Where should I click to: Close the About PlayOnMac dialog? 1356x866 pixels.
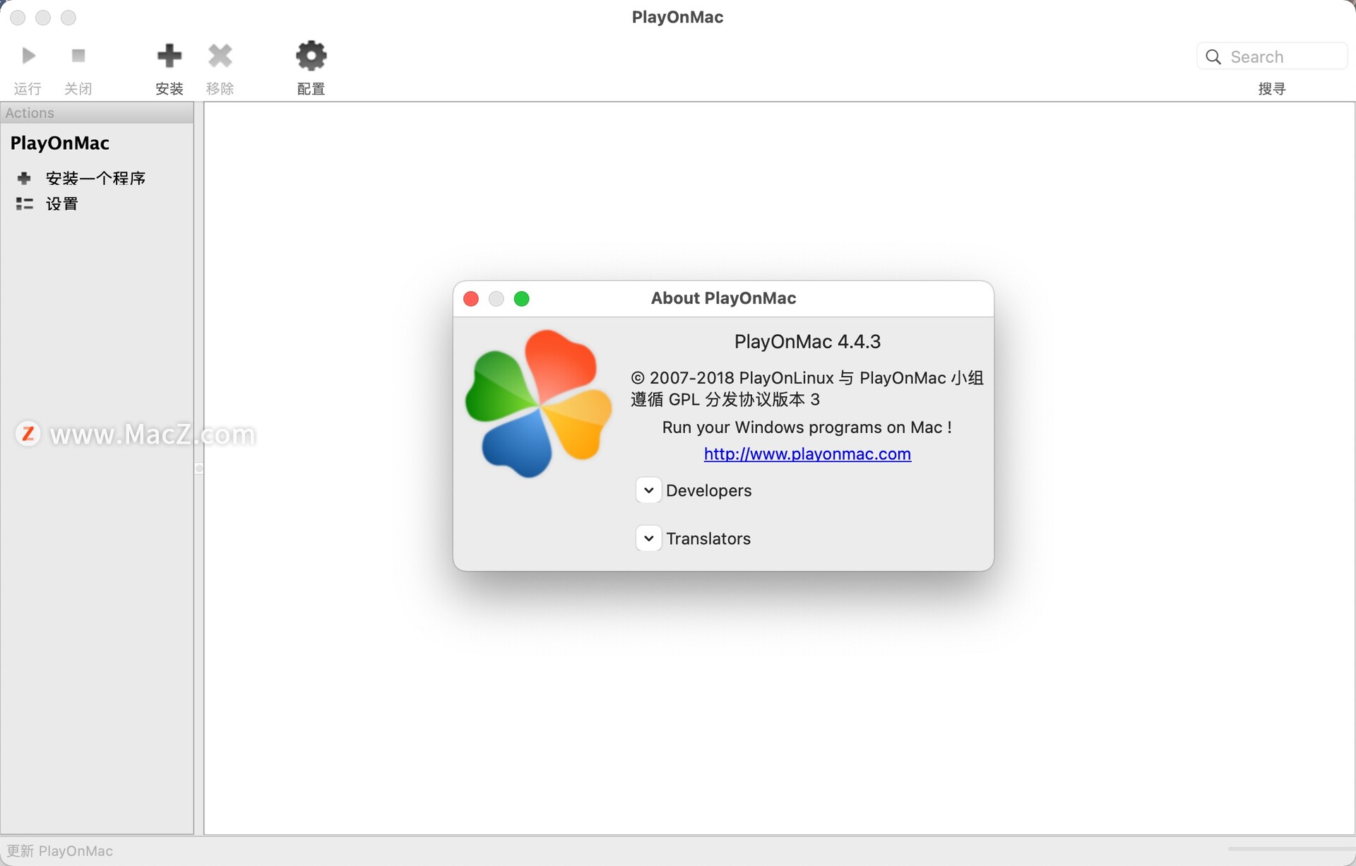pos(471,299)
